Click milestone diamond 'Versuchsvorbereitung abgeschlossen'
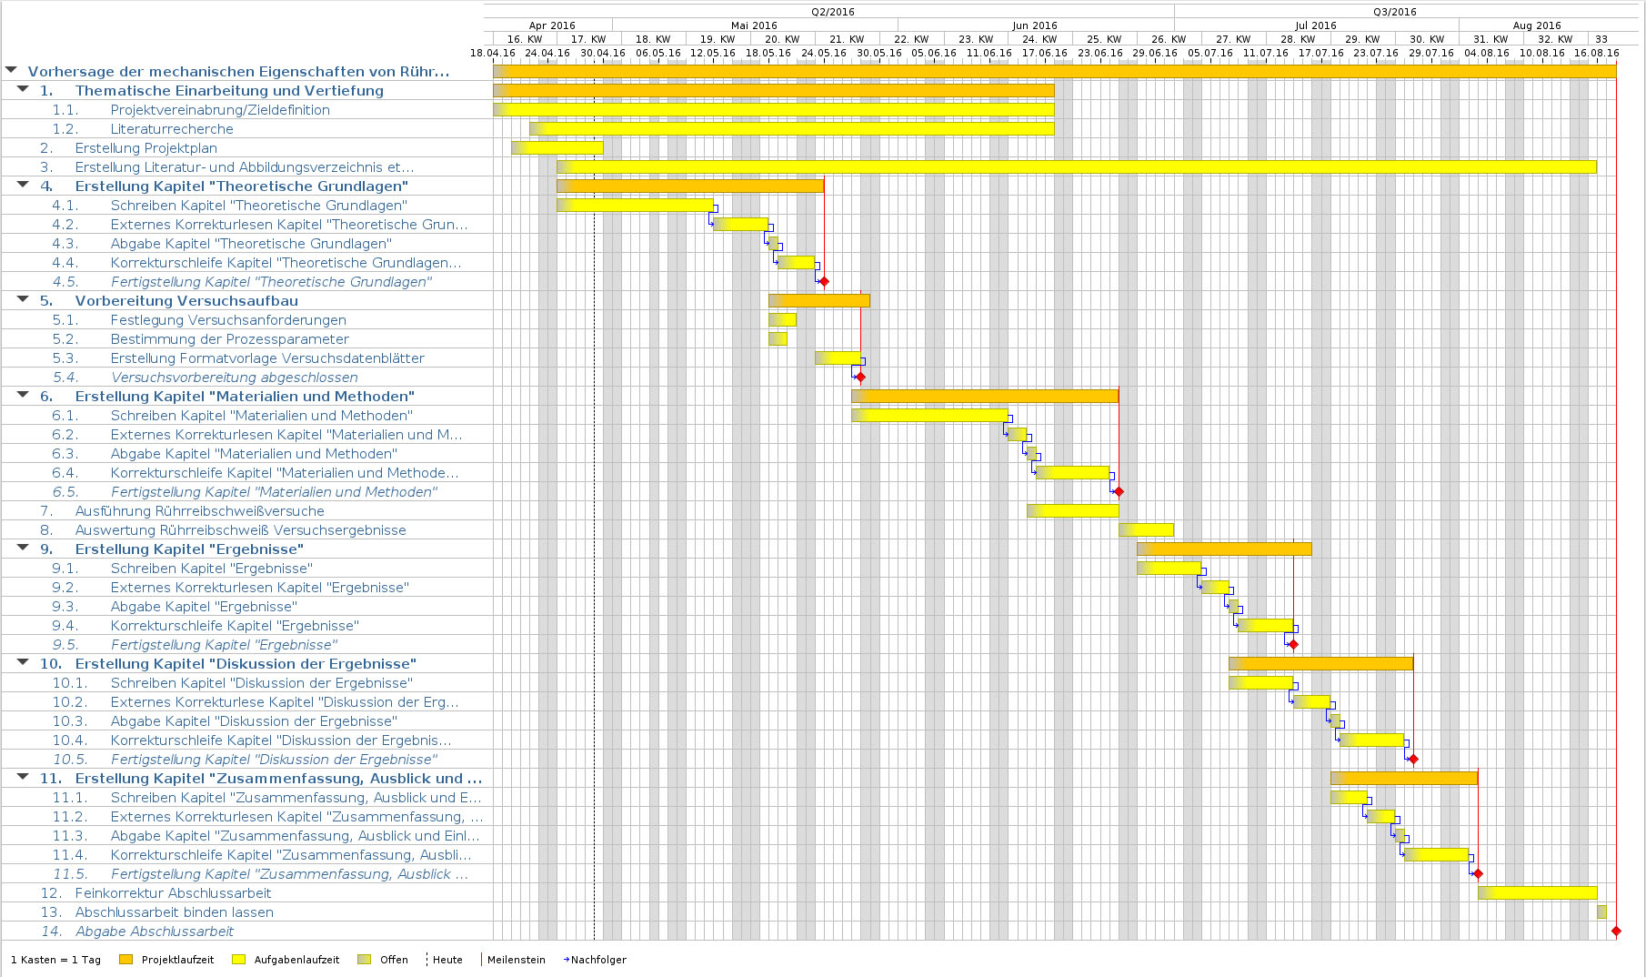This screenshot has width=1646, height=977. [860, 378]
